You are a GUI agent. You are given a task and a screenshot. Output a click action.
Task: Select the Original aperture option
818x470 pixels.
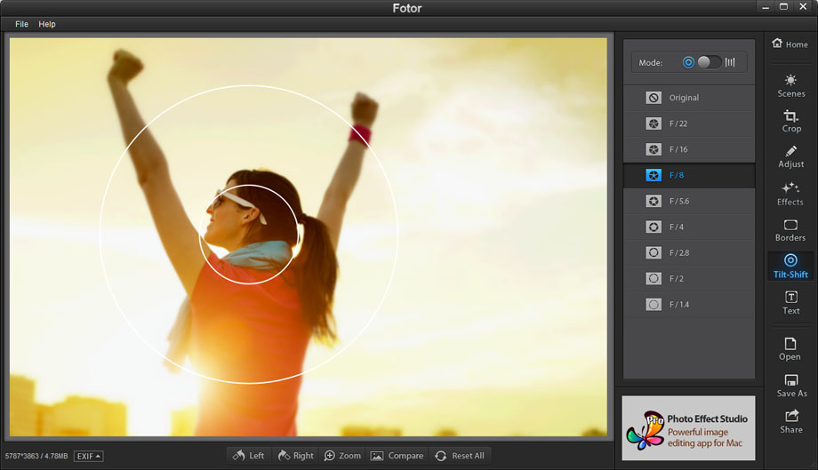689,98
